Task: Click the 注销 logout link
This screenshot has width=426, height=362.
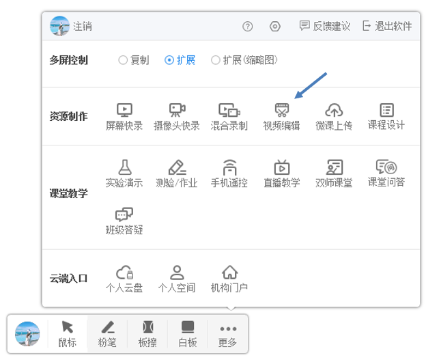Action: (83, 27)
